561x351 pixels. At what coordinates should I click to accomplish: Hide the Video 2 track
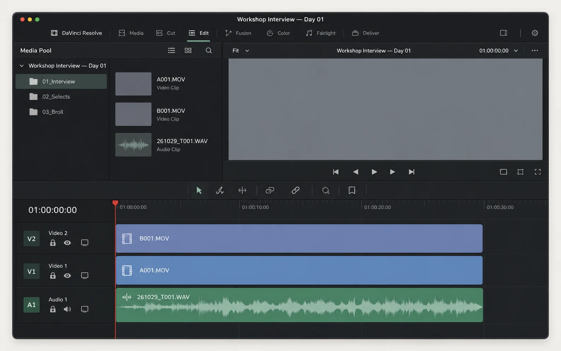(x=67, y=243)
